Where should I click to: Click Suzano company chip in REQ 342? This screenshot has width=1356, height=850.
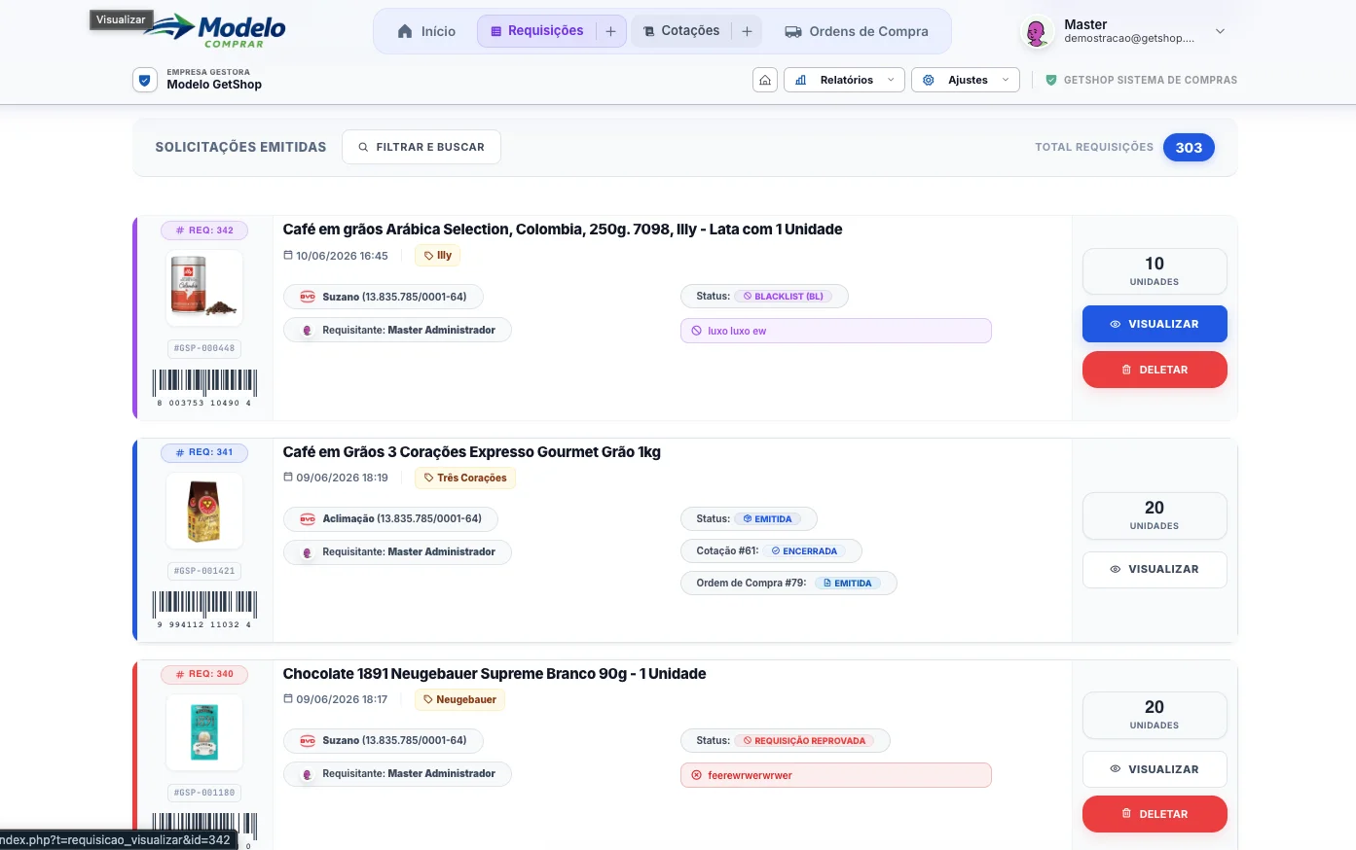click(x=384, y=297)
